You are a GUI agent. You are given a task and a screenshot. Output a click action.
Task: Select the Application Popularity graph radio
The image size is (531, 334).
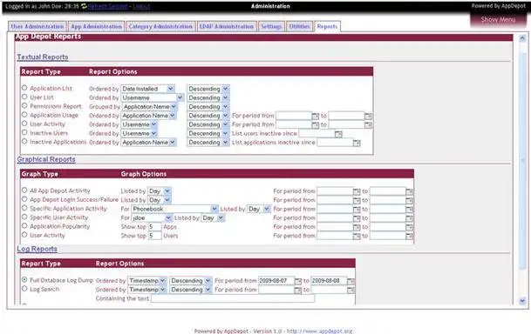tap(24, 226)
